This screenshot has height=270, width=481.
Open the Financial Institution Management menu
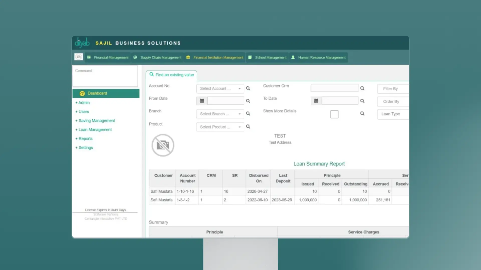point(215,57)
